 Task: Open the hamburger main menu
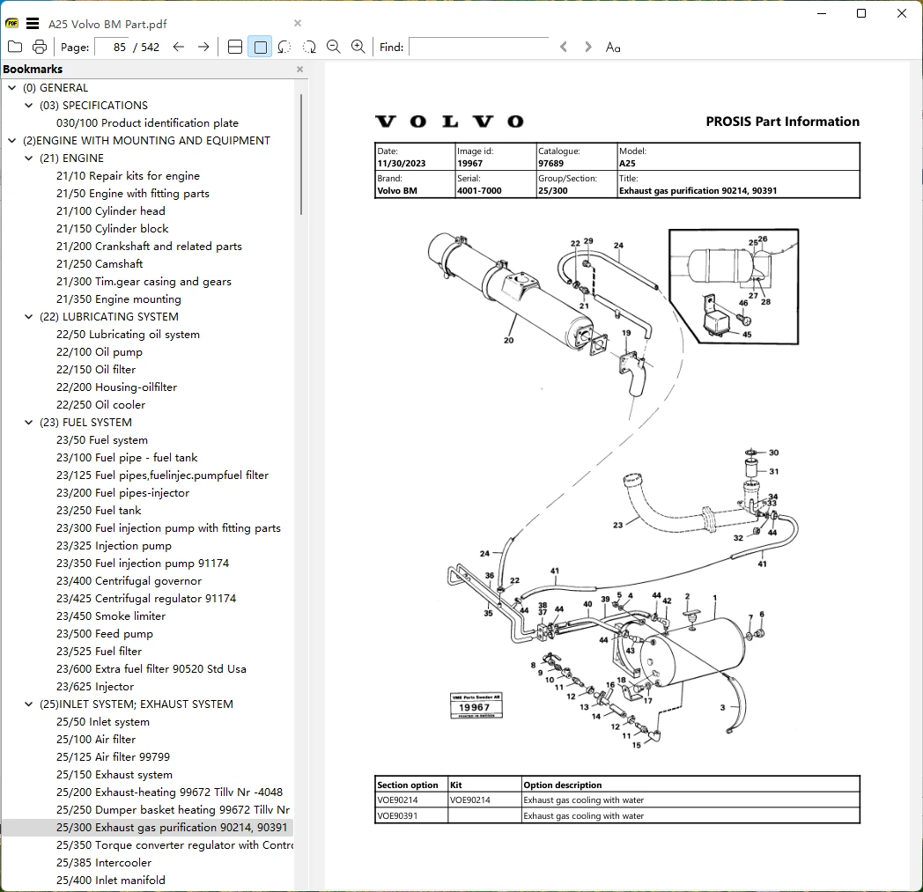coord(33,24)
